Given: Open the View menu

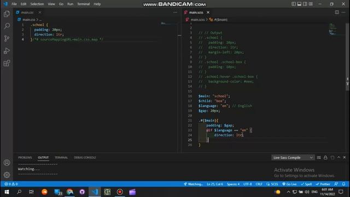Looking at the screenshot, I should 51,4.
